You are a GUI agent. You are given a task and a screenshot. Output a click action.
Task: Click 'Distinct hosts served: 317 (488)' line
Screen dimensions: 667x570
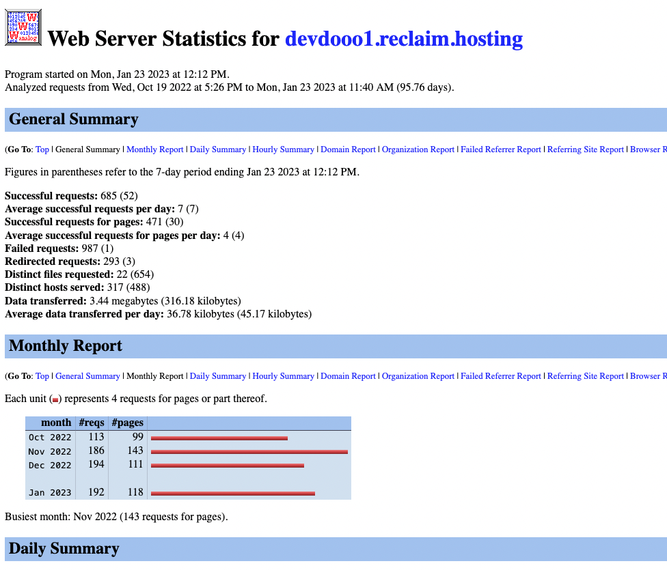pyautogui.click(x=77, y=287)
